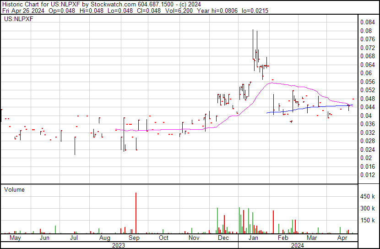Click the Cl=0.048 header value

pos(149,11)
